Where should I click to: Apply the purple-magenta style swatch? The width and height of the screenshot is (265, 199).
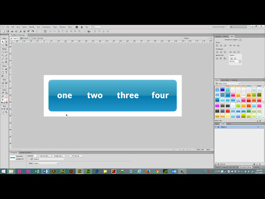pyautogui.click(x=217, y=106)
